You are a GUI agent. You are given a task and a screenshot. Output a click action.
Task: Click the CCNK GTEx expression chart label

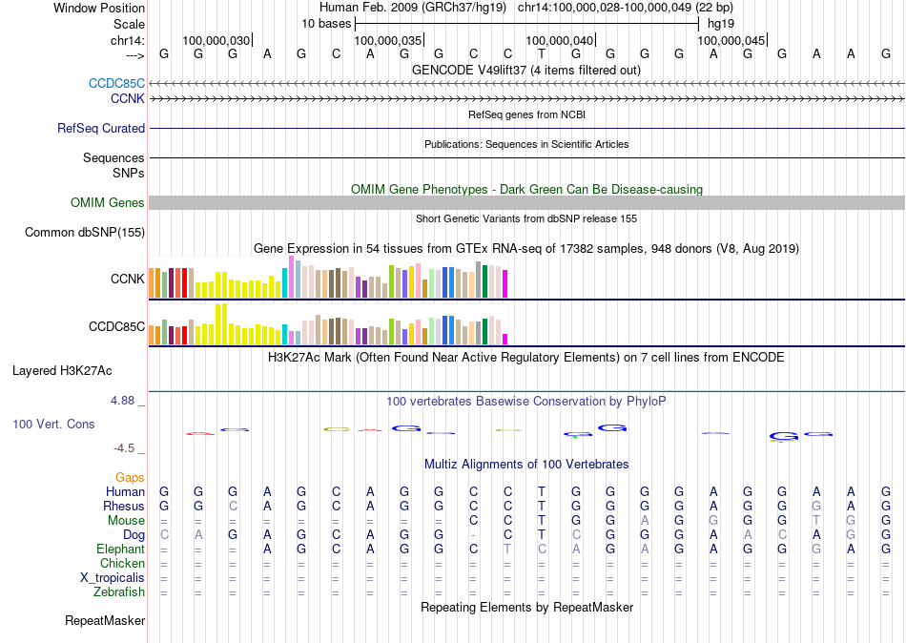pyautogui.click(x=128, y=279)
